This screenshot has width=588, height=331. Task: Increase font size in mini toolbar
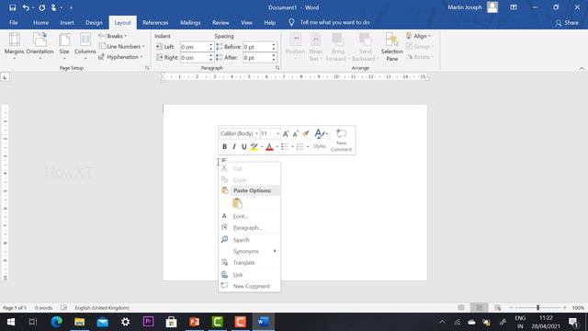pyautogui.click(x=286, y=133)
